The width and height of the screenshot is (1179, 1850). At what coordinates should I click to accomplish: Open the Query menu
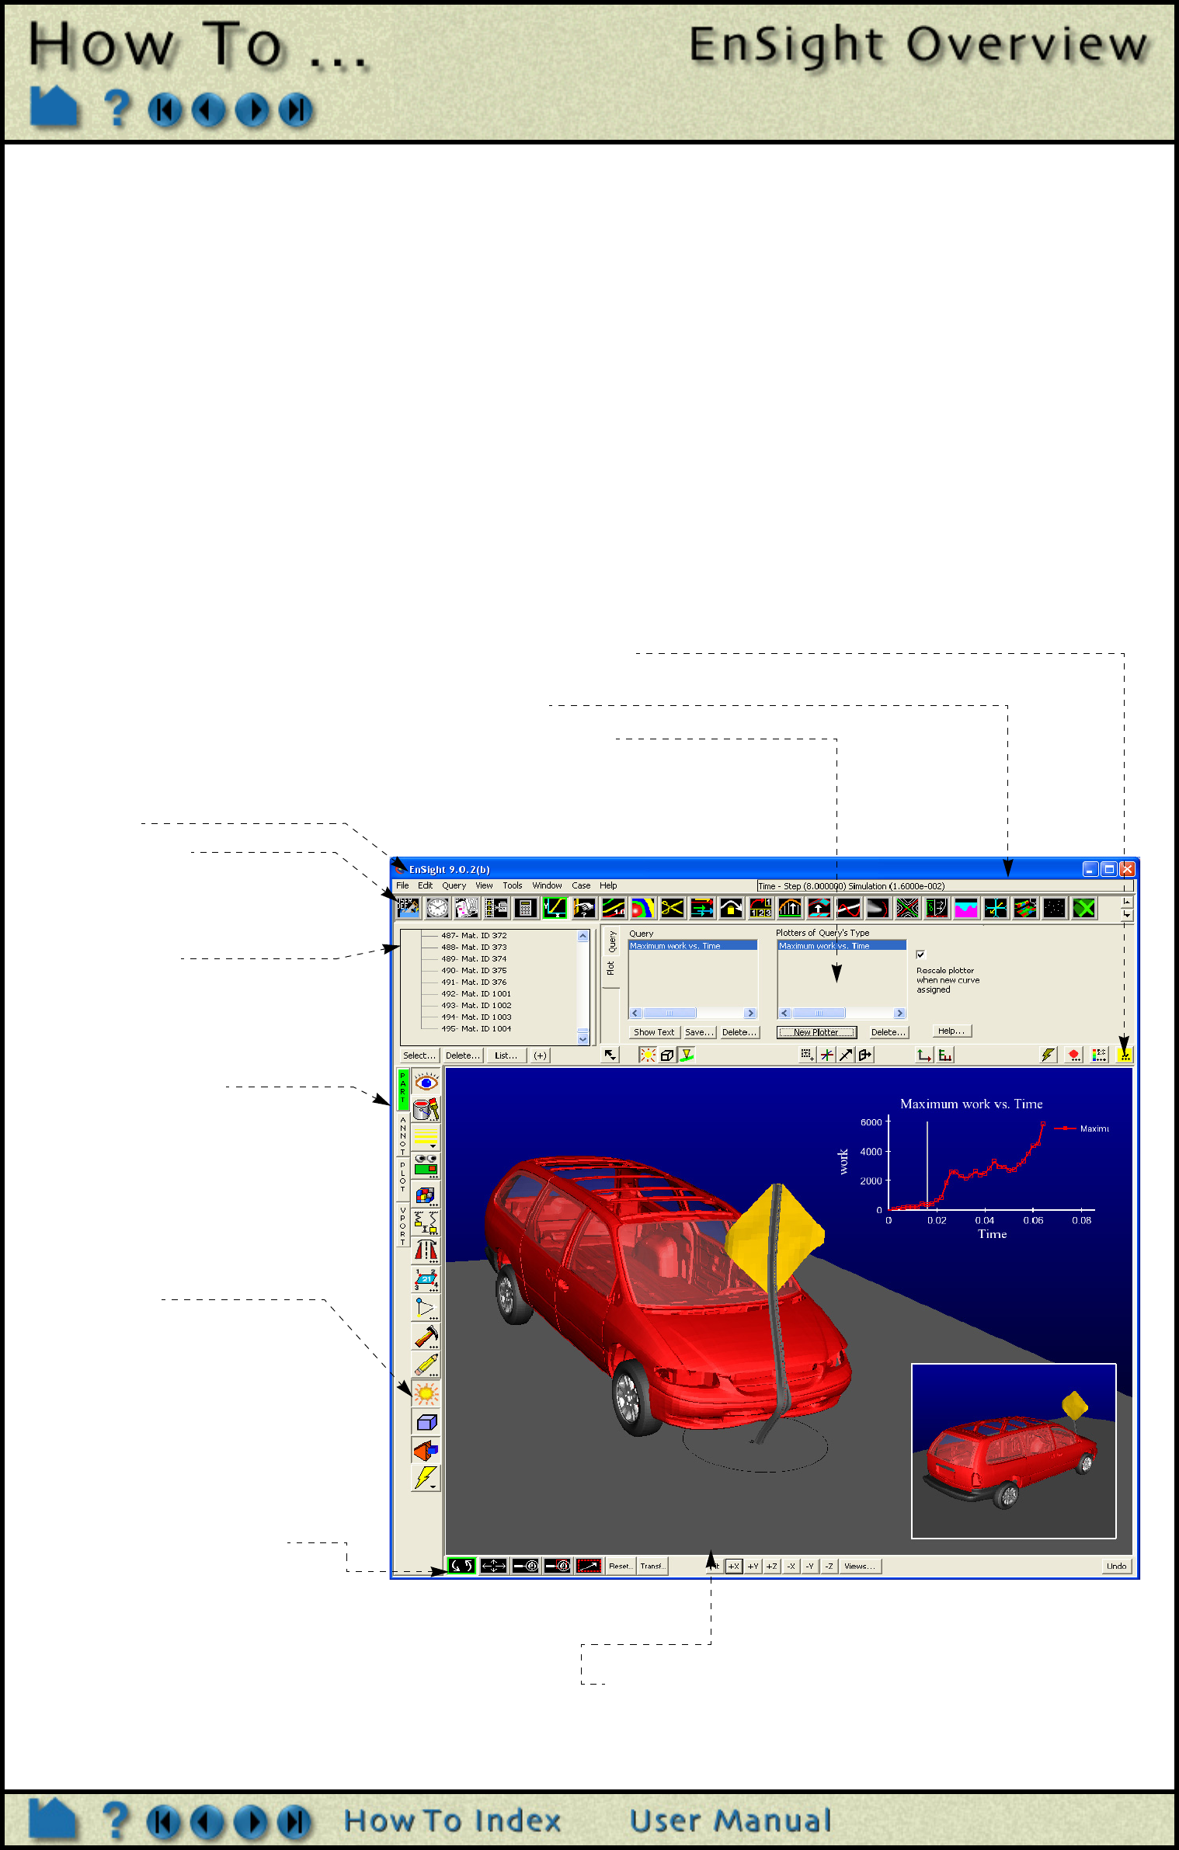pos(454,885)
